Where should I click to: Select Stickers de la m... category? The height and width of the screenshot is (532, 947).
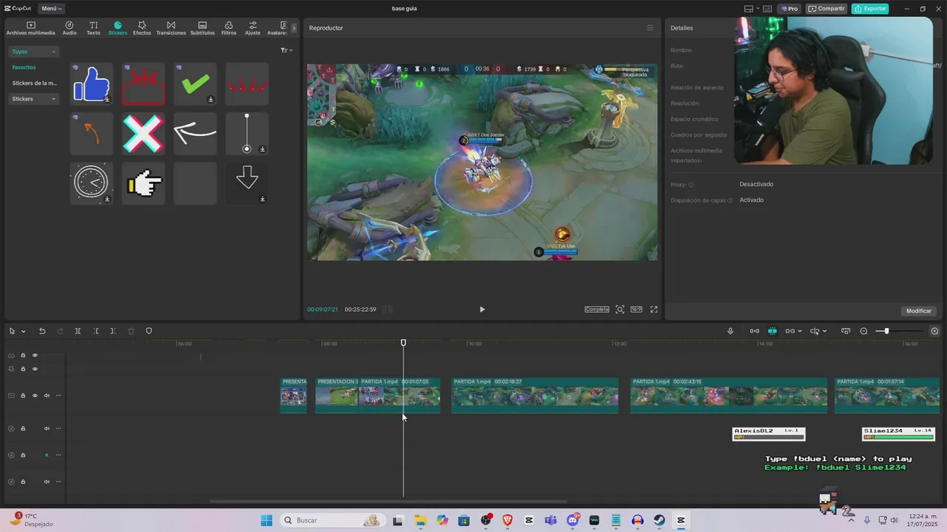coord(34,83)
